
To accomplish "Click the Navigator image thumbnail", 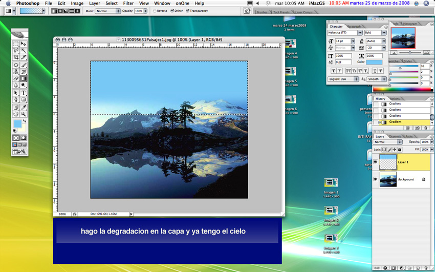I will [x=403, y=38].
